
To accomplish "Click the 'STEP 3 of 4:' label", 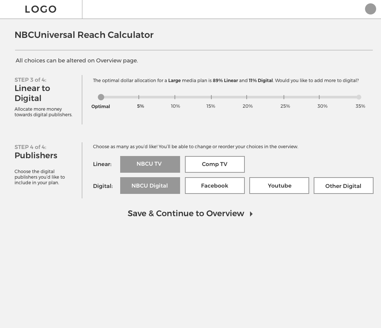I will [x=31, y=80].
